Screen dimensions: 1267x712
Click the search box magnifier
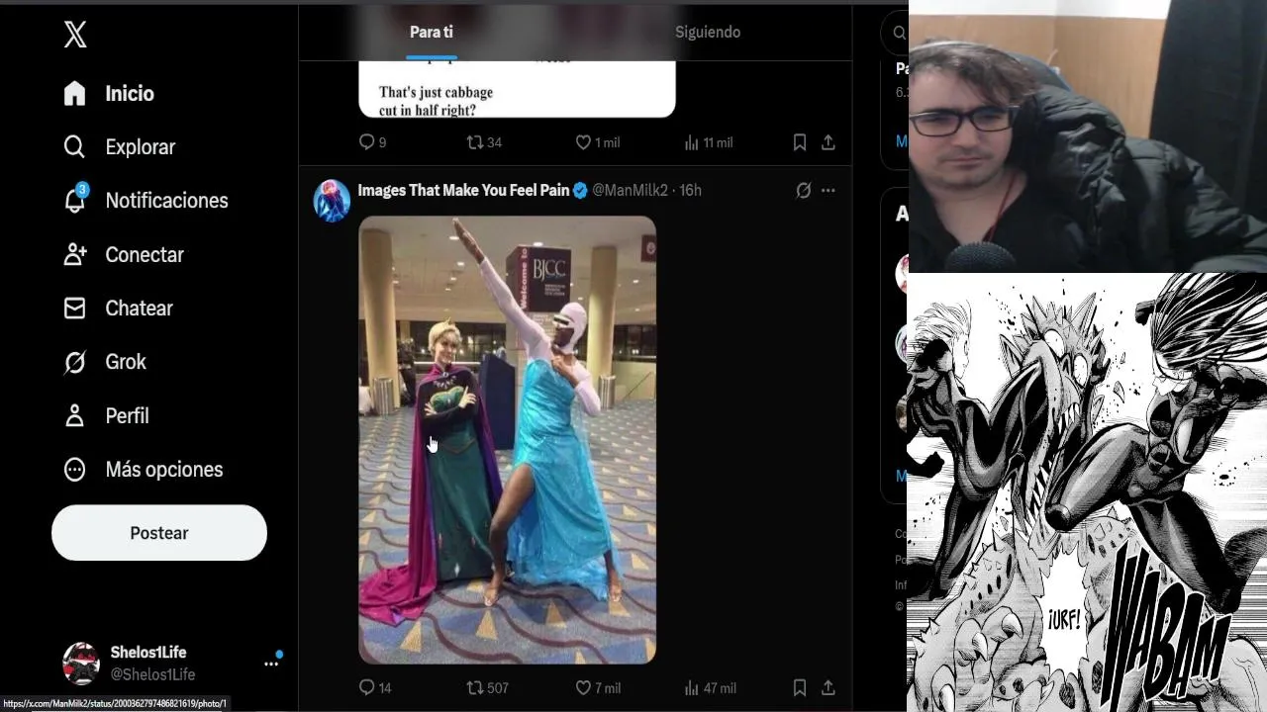click(899, 33)
